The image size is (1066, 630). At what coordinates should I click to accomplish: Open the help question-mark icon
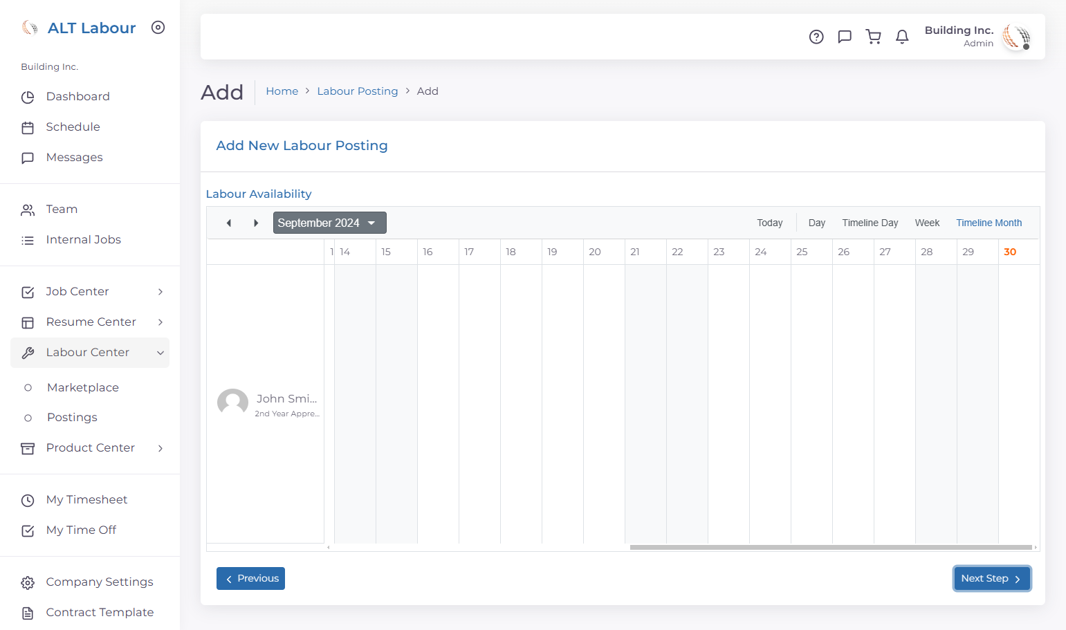tap(816, 37)
